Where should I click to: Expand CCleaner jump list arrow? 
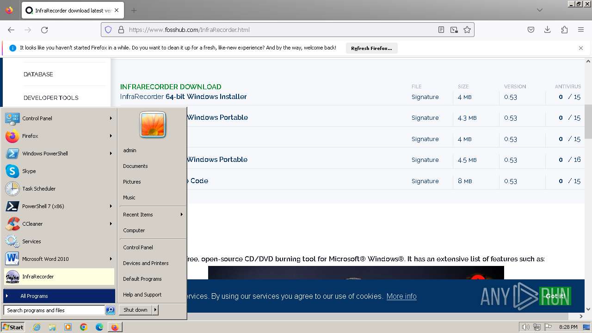click(111, 224)
